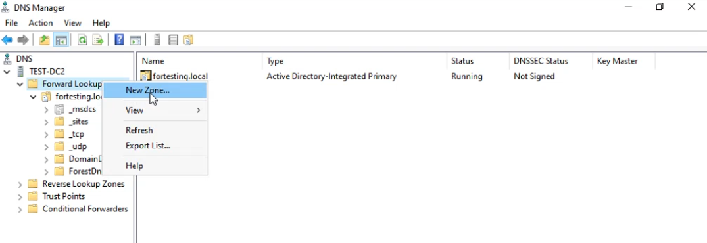This screenshot has width=707, height=243.
Task: Choose Help from context menu
Action: click(155, 166)
